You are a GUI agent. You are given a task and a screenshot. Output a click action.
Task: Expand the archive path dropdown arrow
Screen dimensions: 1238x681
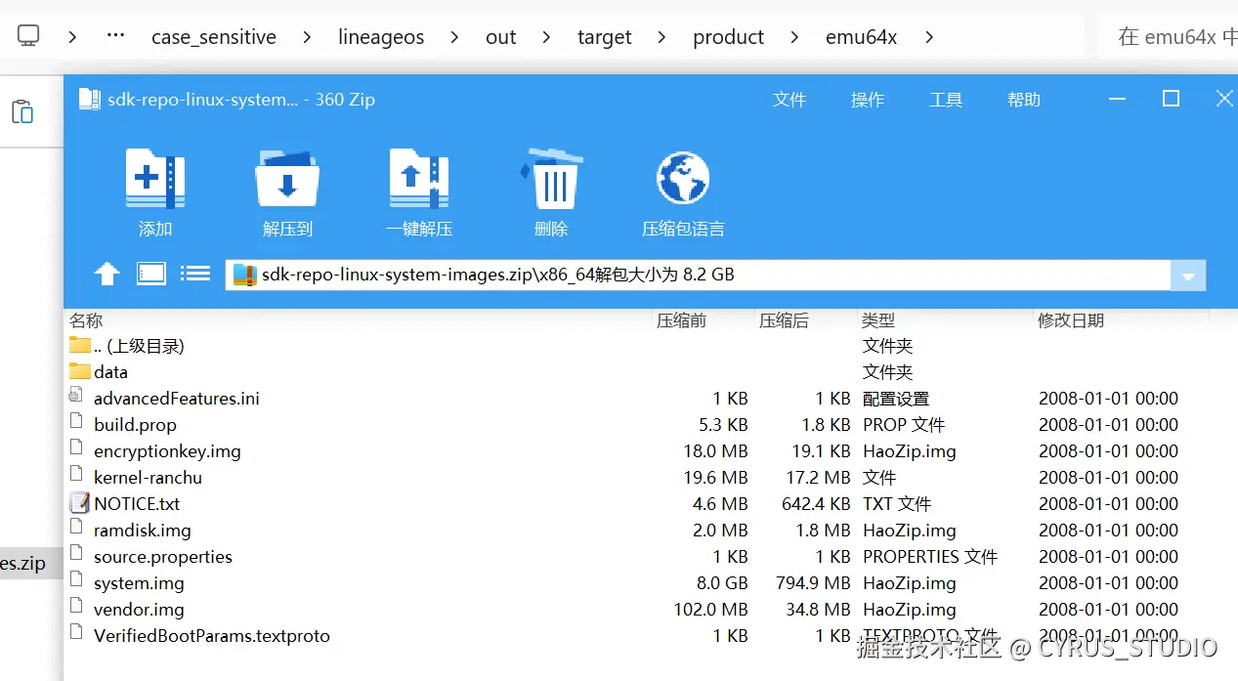(1188, 276)
